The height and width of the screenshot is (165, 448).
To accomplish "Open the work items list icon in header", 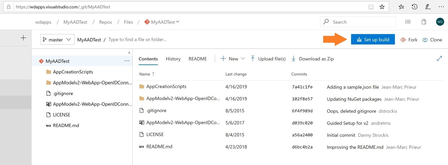I will point(408,22).
